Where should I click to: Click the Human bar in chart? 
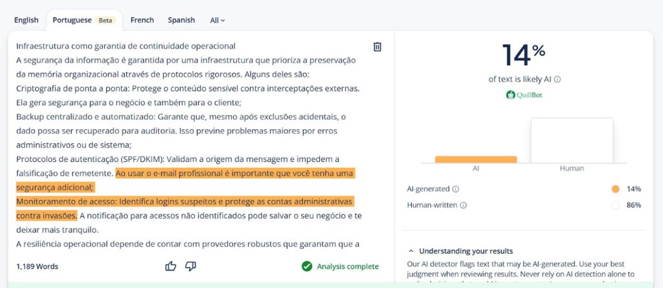572,140
